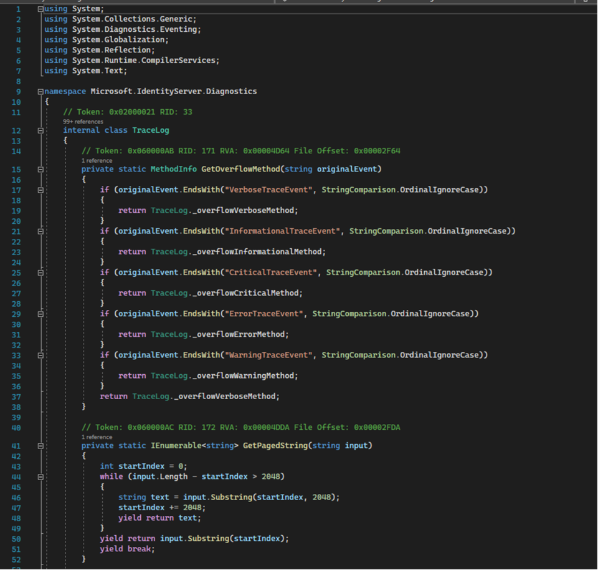Collapse the while loop inside GetPagedString
598x570 pixels.
(x=40, y=476)
